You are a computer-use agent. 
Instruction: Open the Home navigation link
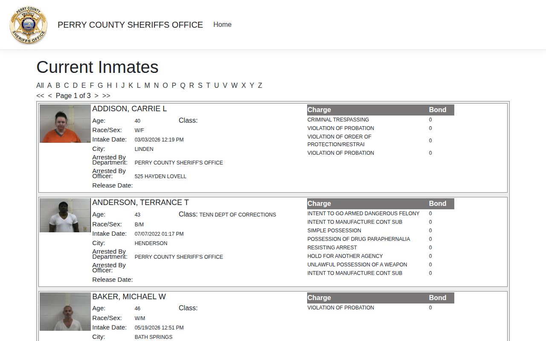[222, 25]
